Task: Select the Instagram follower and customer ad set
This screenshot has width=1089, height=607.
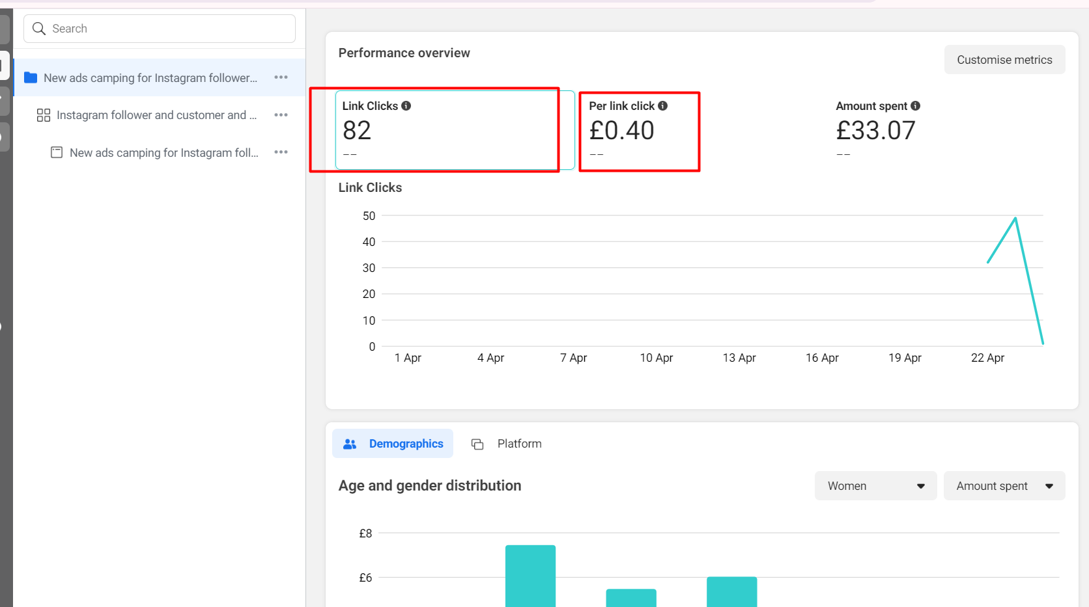Action: [x=156, y=115]
